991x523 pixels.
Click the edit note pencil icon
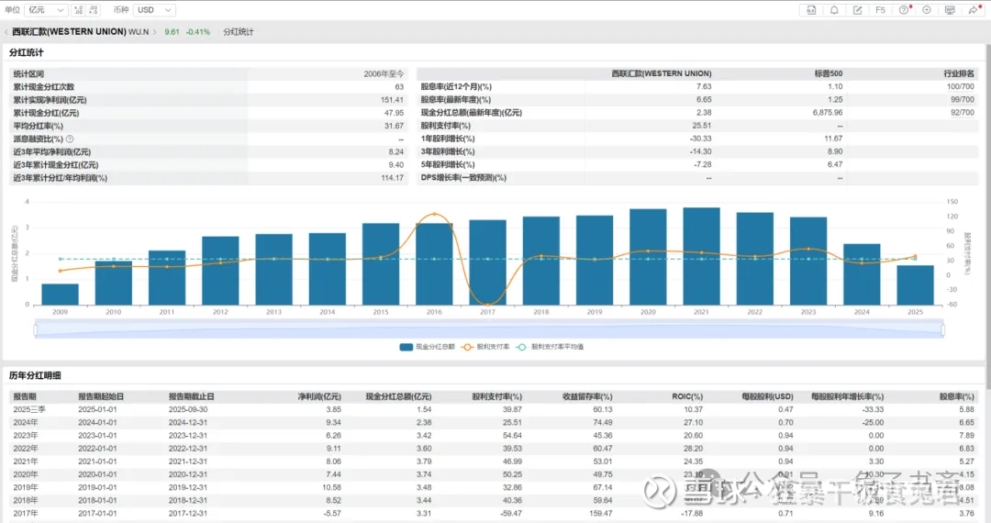coord(857,9)
